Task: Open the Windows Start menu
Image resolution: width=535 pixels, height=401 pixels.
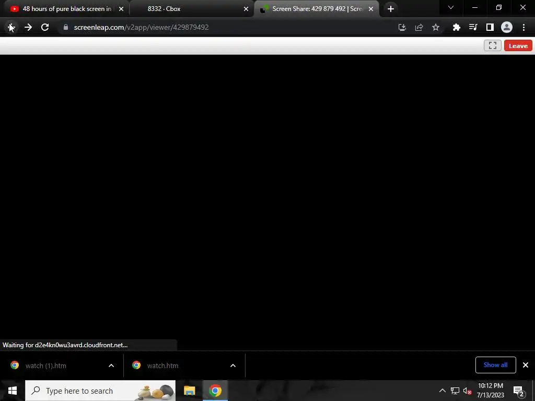Action: [x=13, y=391]
